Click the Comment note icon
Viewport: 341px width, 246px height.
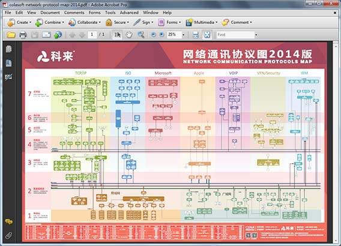click(226, 22)
